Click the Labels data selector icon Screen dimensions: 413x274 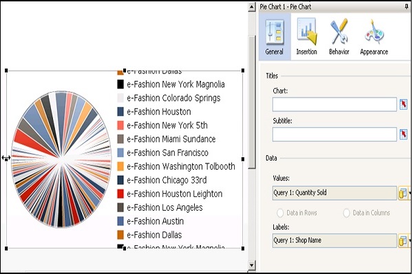coord(403,241)
